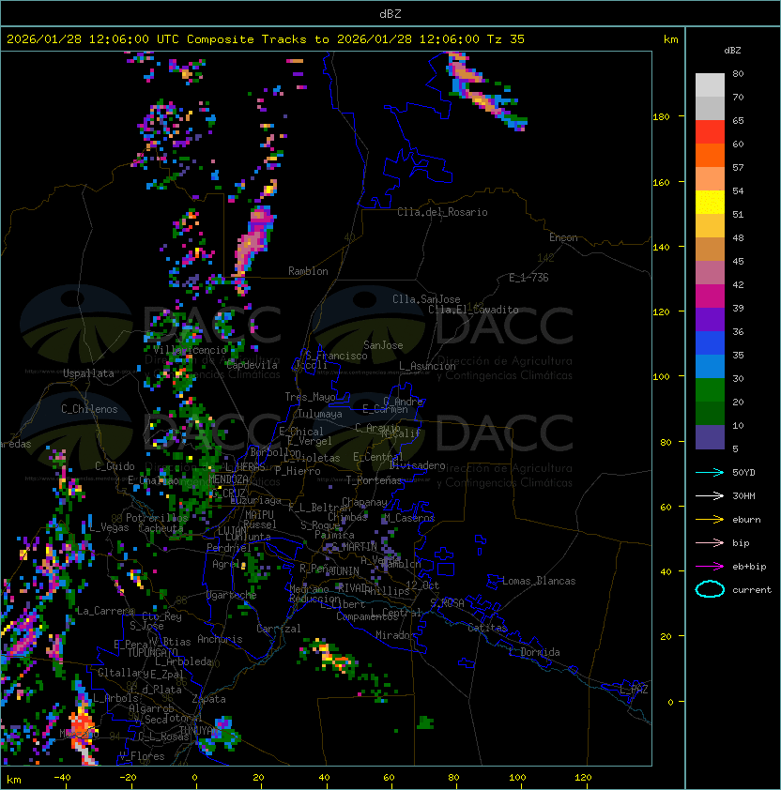The width and height of the screenshot is (781, 790).
Task: Click the 'current' legend label
Action: point(752,590)
